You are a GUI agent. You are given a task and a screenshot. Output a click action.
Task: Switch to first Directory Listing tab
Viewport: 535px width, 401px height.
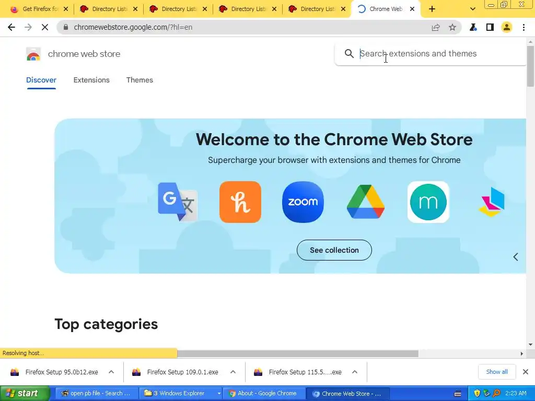(109, 9)
